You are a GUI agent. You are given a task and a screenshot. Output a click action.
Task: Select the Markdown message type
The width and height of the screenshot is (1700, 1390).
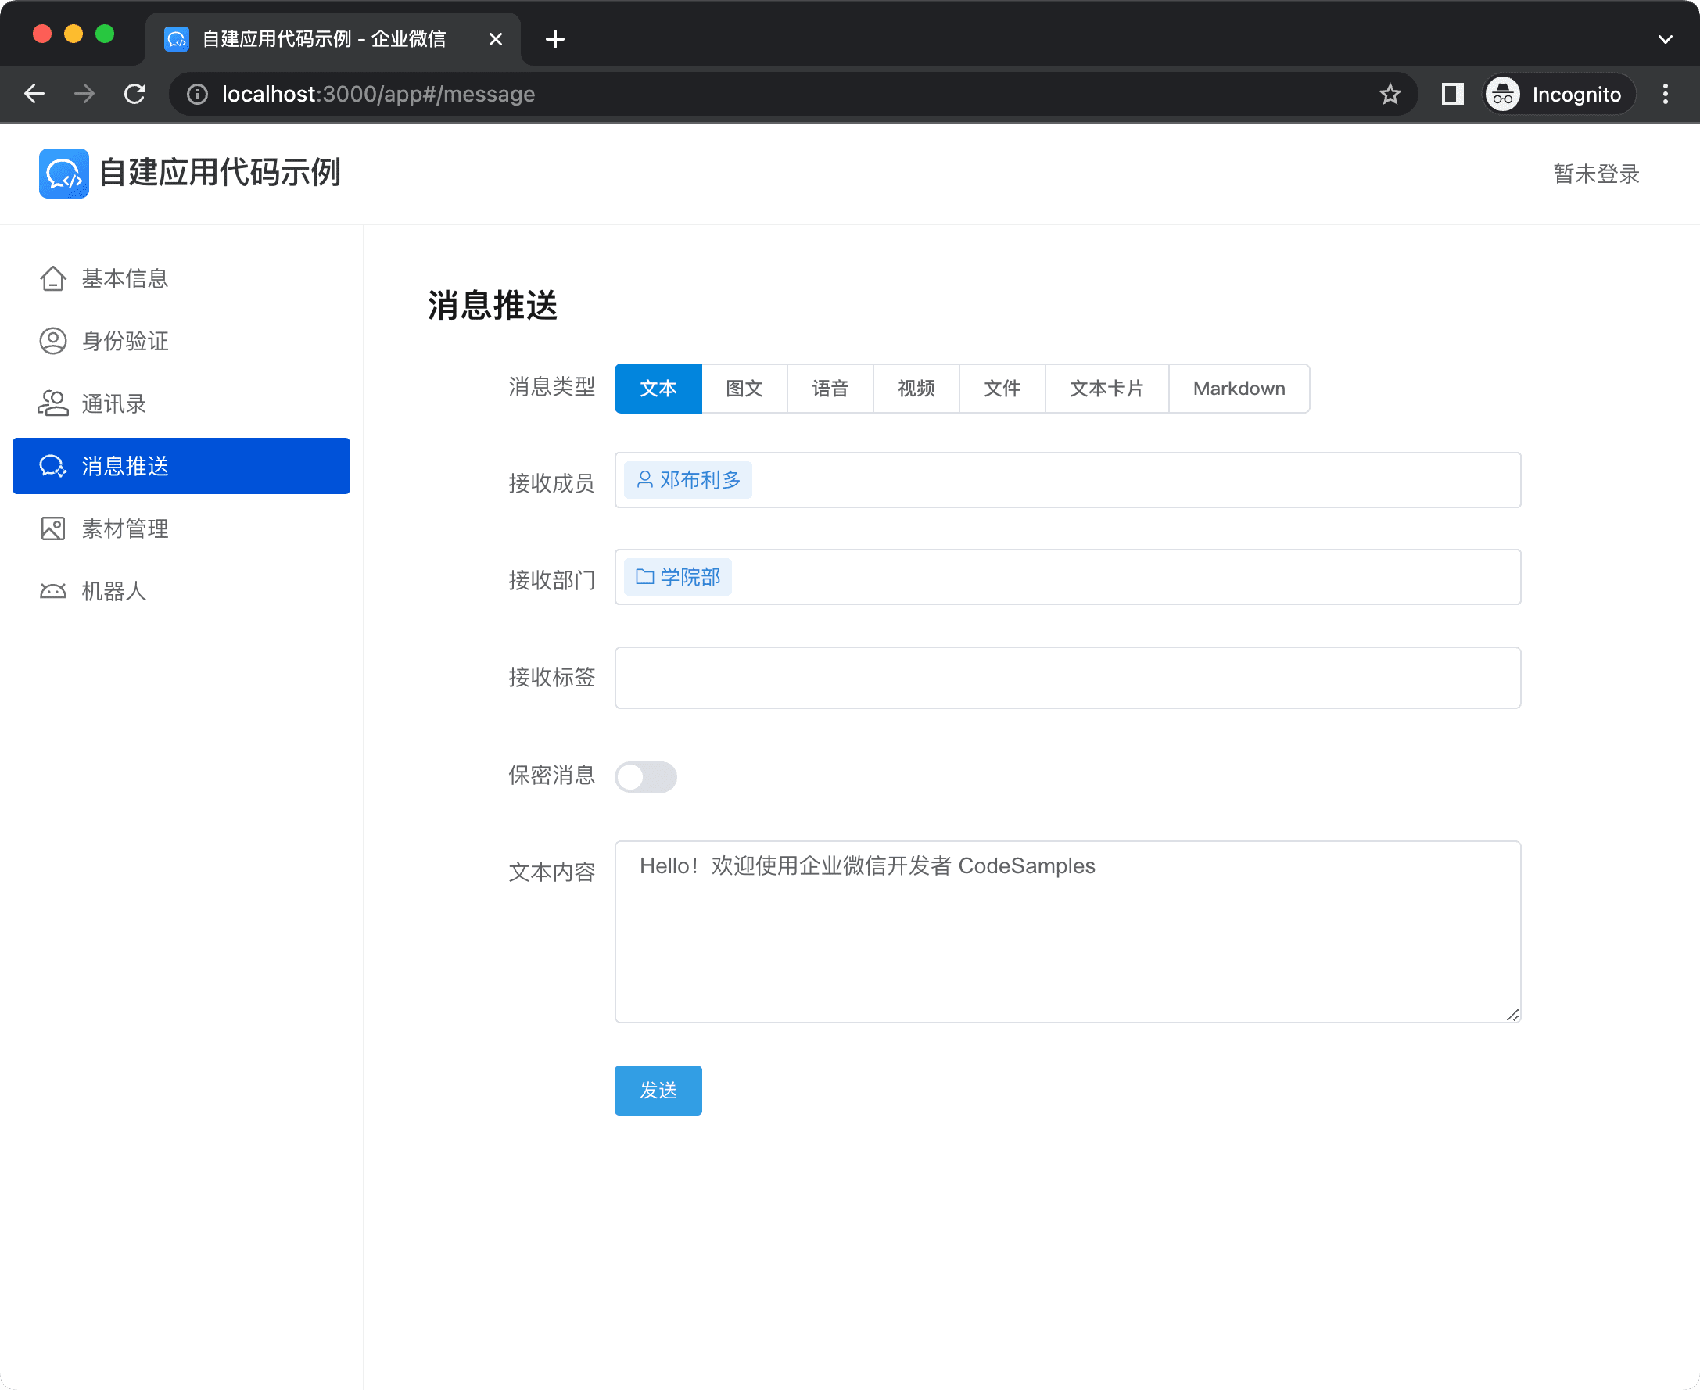(1239, 389)
